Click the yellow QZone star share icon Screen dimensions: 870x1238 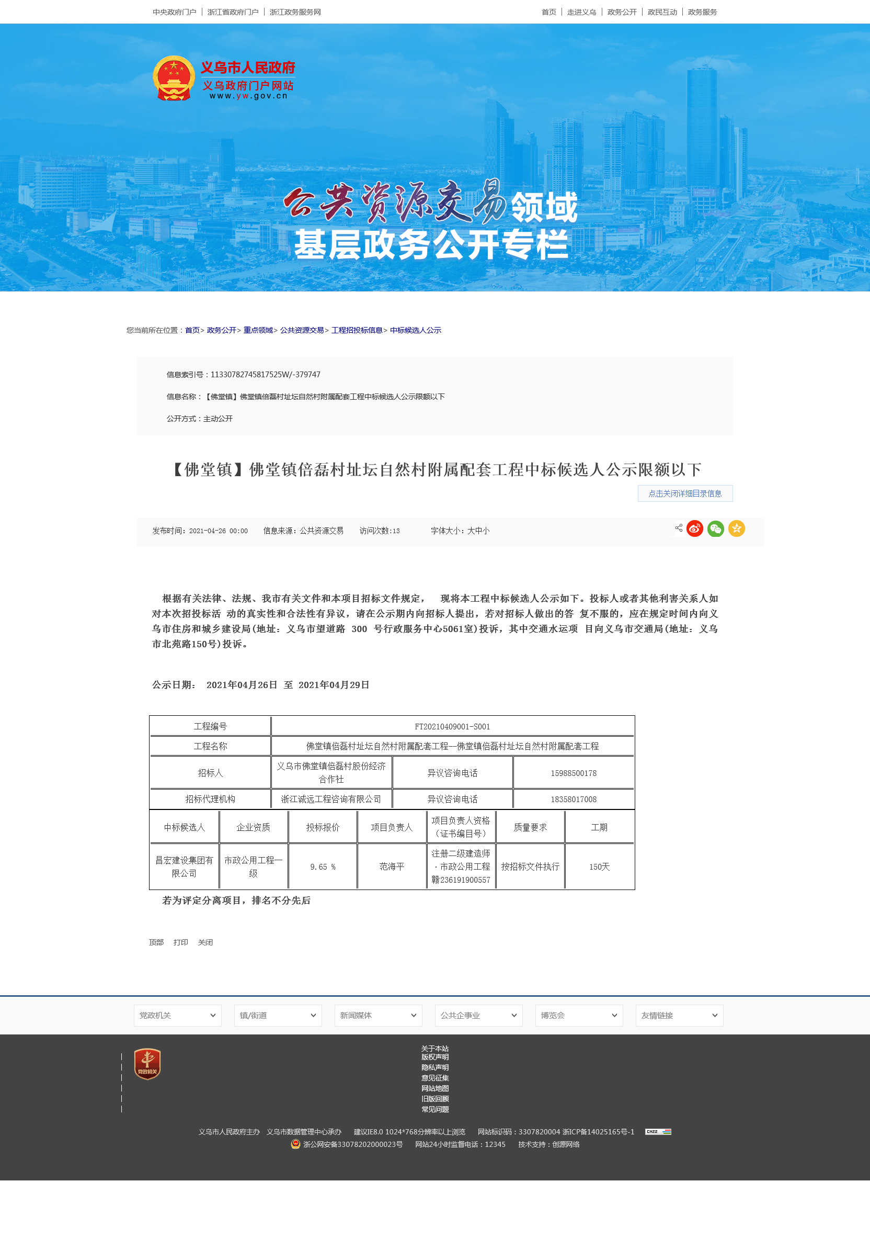pos(736,528)
